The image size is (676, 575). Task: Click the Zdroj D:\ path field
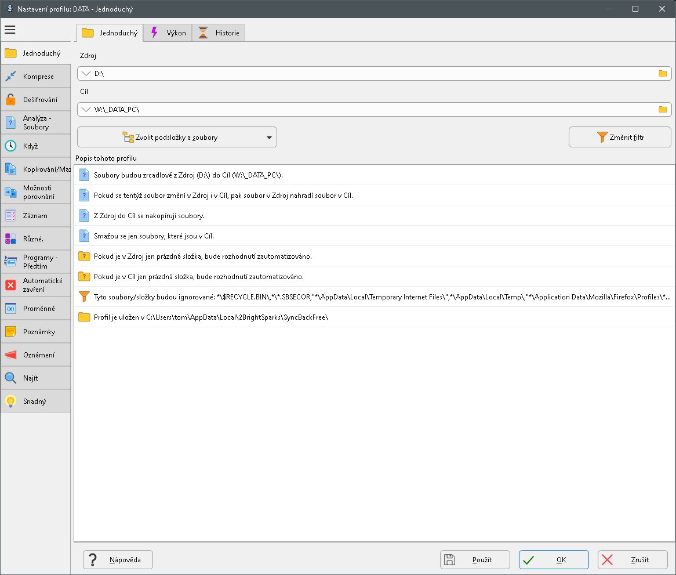coord(374,74)
